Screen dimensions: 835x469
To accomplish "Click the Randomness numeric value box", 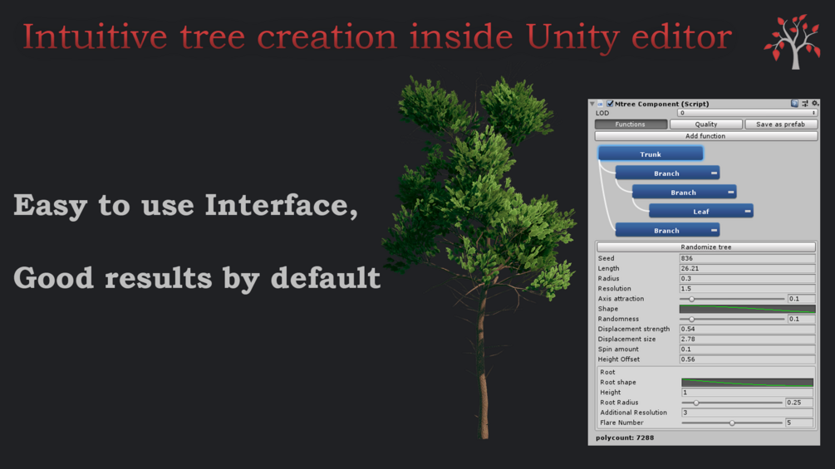I will tap(802, 319).
